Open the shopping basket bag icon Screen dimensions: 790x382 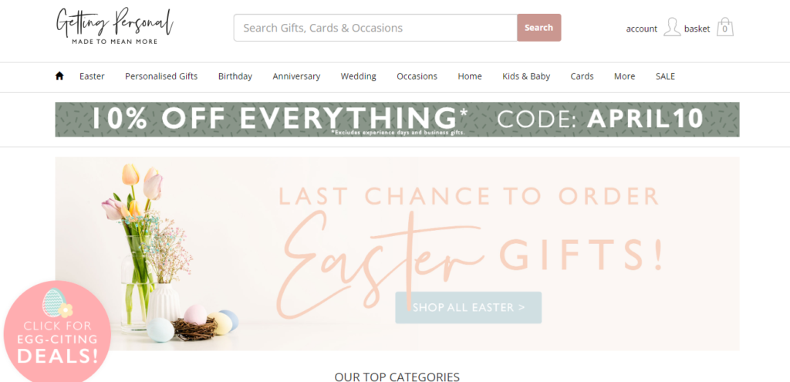tap(725, 27)
